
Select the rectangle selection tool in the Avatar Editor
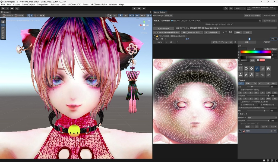[x=241, y=69]
